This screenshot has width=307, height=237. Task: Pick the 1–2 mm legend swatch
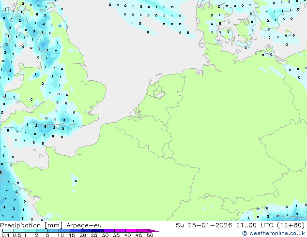tap(31, 231)
